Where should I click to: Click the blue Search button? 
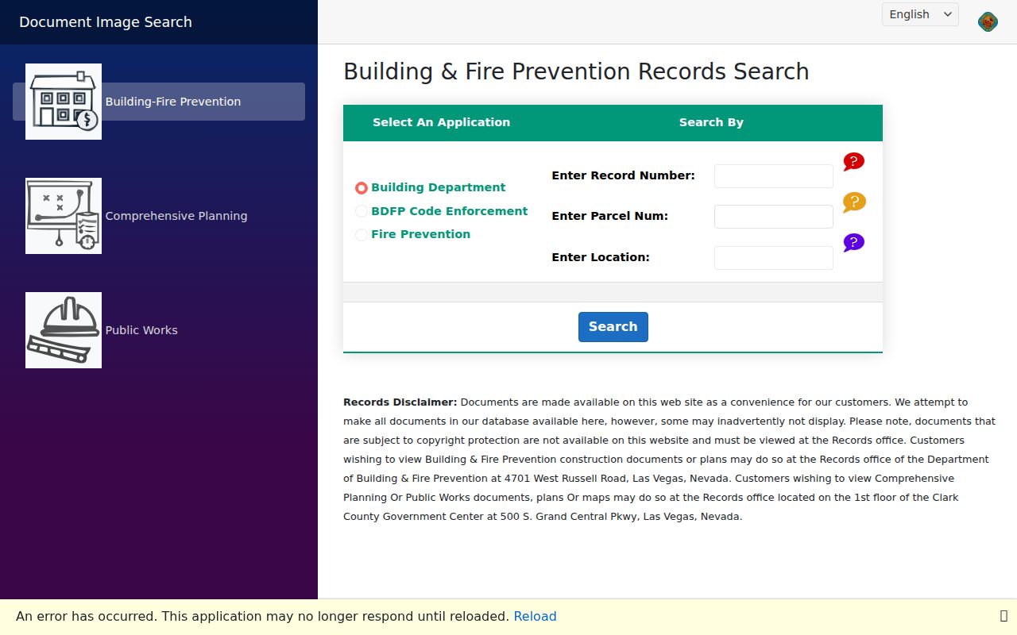[x=613, y=327]
